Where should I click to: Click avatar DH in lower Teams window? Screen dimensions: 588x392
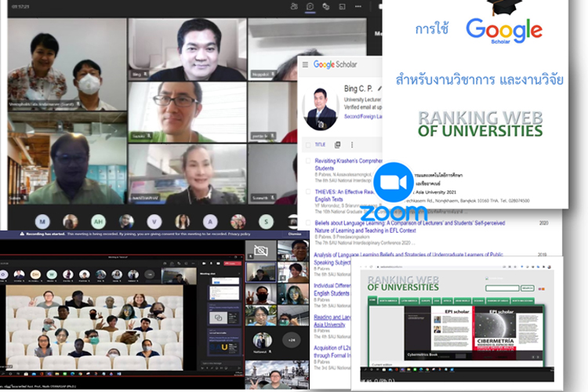coord(35,274)
